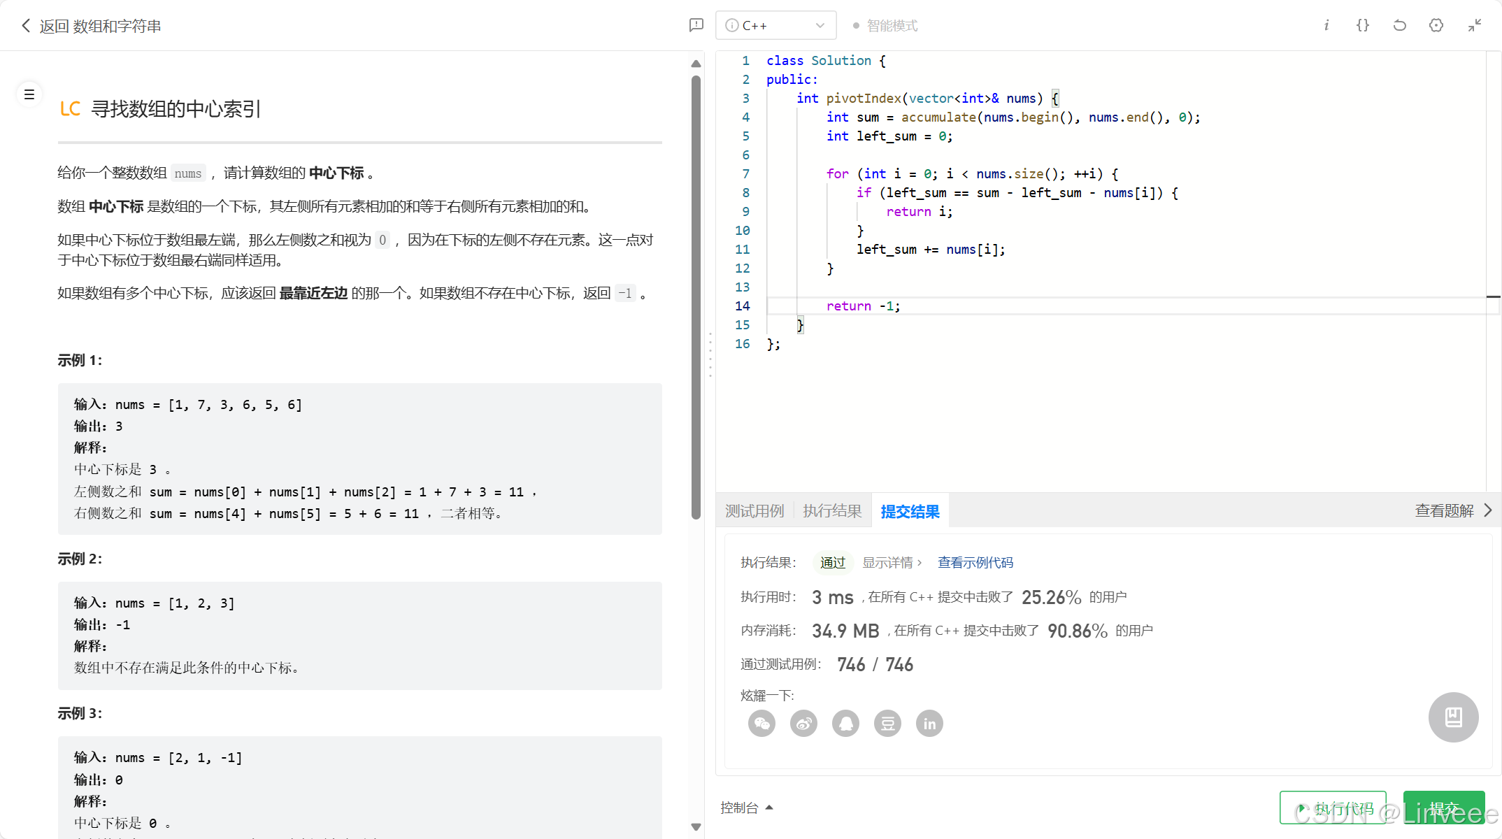Share result on Weibo
Viewport: 1502px width, 839px height.
[x=803, y=723]
